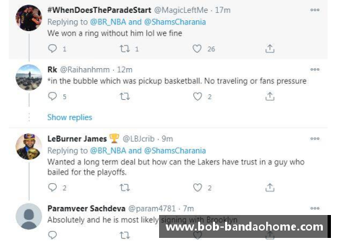Open more options on MagicLeftMe tweet
The image size is (337, 244).
pyautogui.click(x=315, y=10)
